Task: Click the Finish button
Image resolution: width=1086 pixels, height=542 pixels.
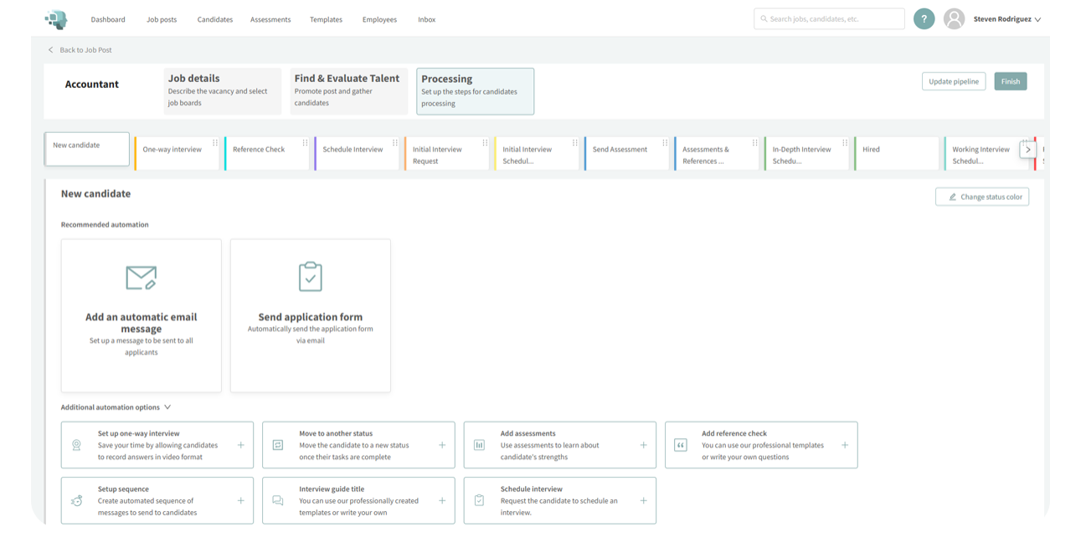Action: [1010, 81]
